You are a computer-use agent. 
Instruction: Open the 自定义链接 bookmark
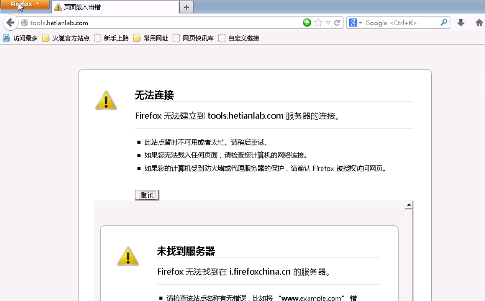[239, 38]
